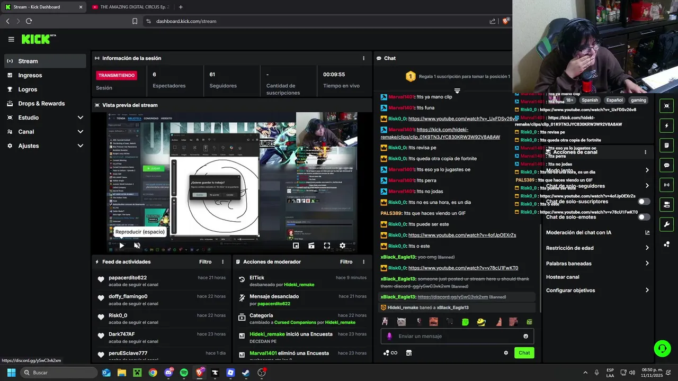Select doffy_flamingo0 in the activity feed
The height and width of the screenshot is (381, 678).
pyautogui.click(x=128, y=296)
